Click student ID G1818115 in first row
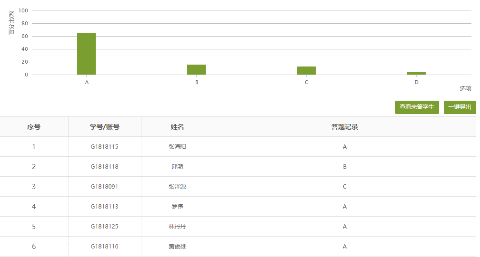This screenshot has width=480, height=257. click(104, 147)
